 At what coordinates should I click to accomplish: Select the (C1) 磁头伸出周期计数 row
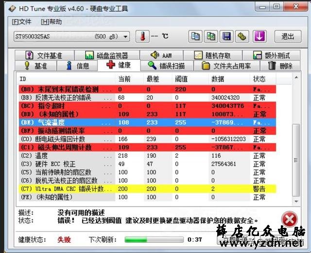pos(147,148)
